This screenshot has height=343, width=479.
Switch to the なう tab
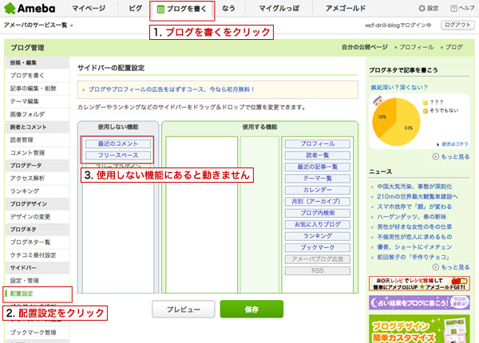[228, 8]
